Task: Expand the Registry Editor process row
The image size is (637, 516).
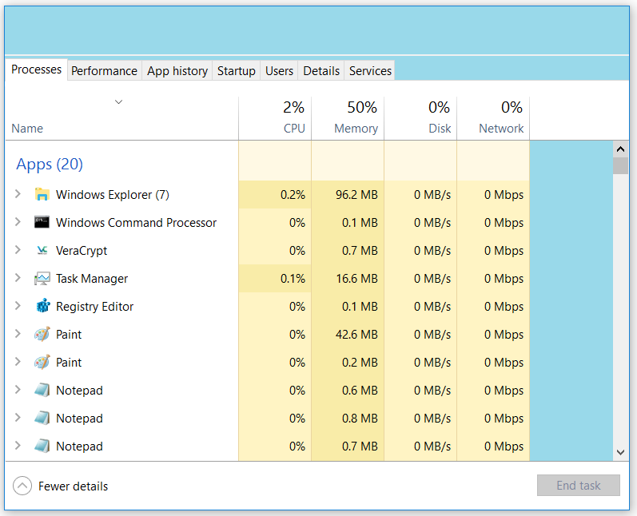Action: 18,306
